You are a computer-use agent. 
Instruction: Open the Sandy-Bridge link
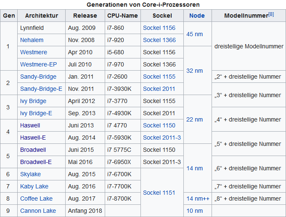[x=38, y=77]
